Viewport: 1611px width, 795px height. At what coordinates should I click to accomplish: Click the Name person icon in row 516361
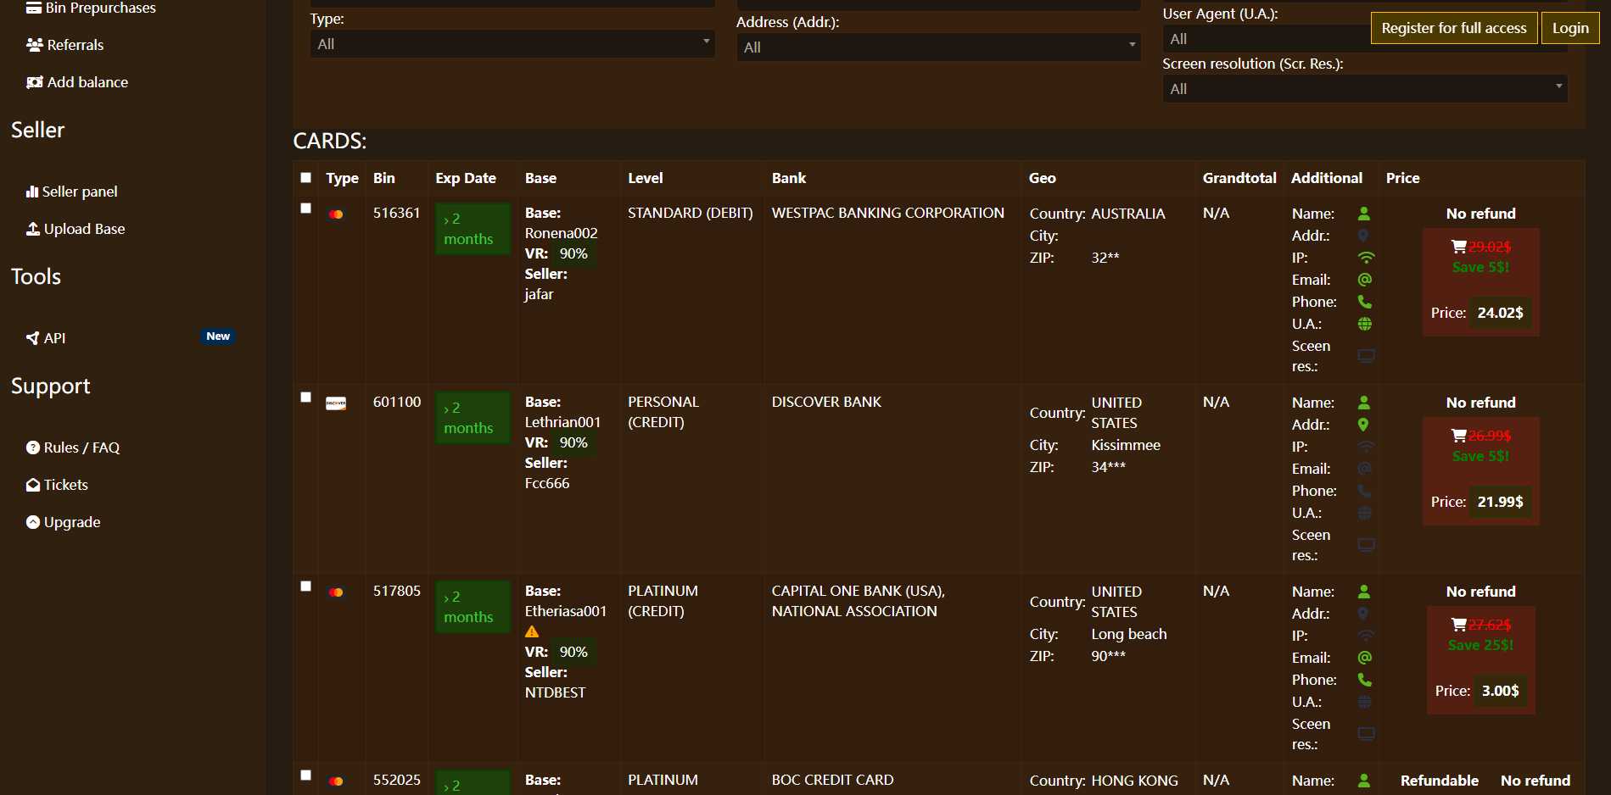point(1364,214)
